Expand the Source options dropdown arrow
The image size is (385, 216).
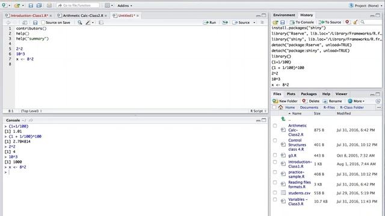(254, 23)
